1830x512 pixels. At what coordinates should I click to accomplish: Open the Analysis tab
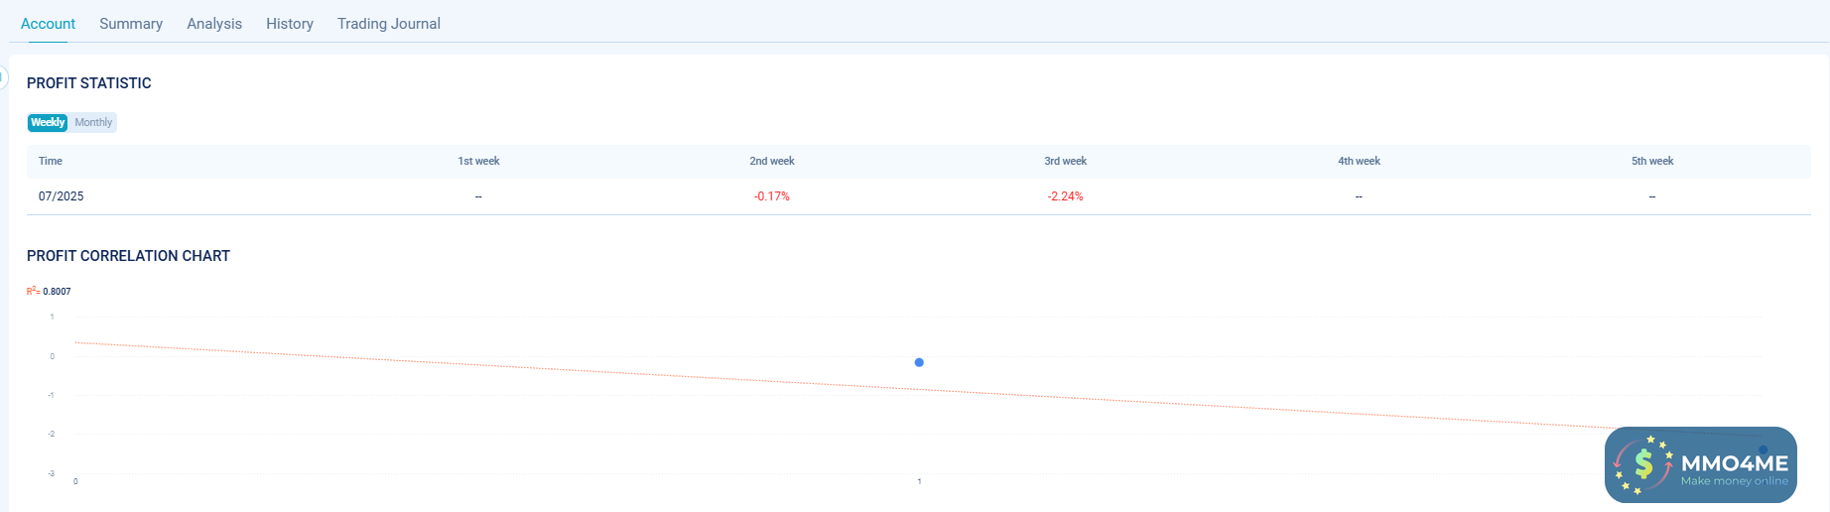click(x=214, y=24)
